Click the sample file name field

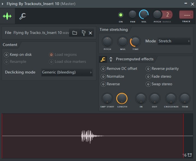(x=41, y=33)
